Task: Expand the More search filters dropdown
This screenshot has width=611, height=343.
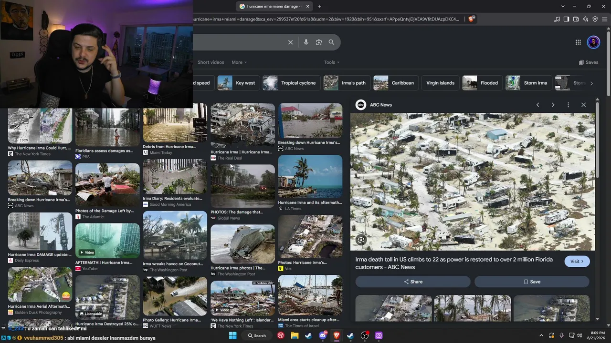Action: [239, 62]
